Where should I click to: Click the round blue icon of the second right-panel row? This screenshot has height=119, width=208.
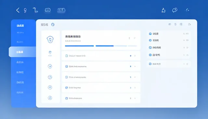click(x=150, y=40)
